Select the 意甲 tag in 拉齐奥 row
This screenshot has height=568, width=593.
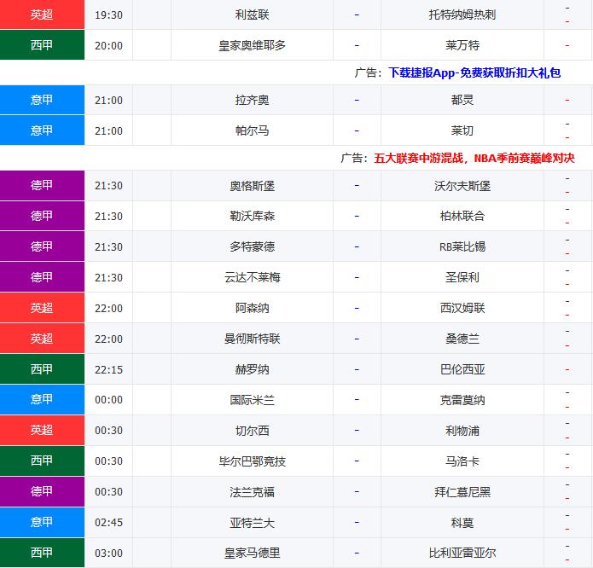[x=42, y=100]
